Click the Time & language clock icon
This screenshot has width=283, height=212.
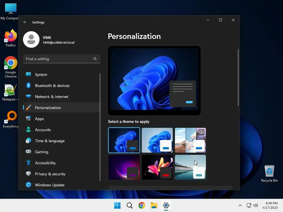[28, 141]
